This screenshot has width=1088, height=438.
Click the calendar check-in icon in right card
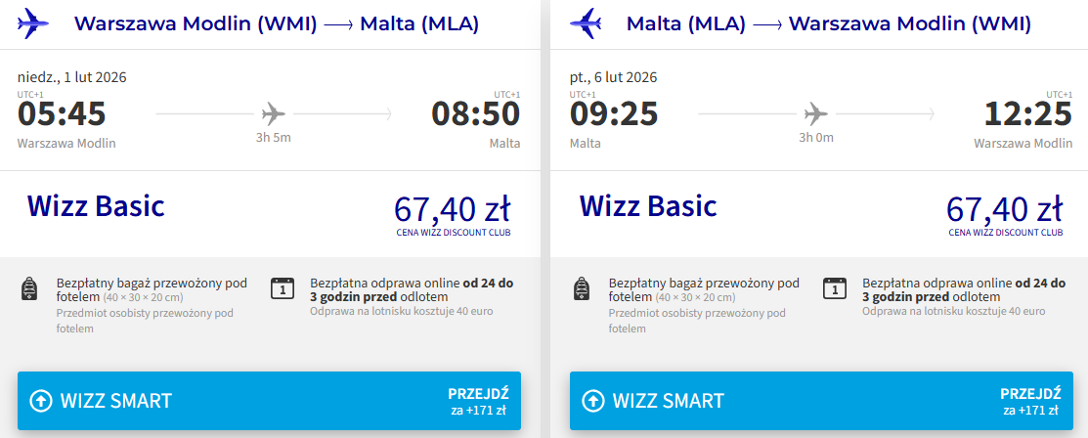[834, 287]
